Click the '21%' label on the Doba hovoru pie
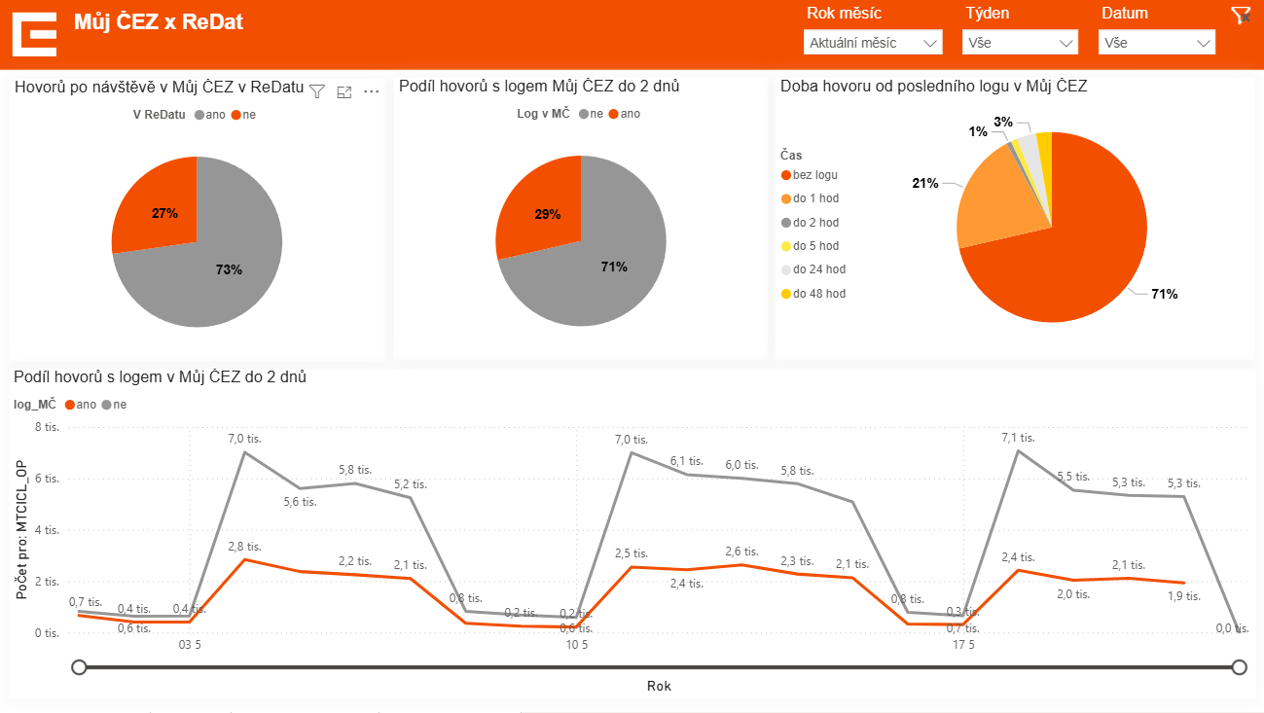Image resolution: width=1264 pixels, height=713 pixels. point(925,183)
